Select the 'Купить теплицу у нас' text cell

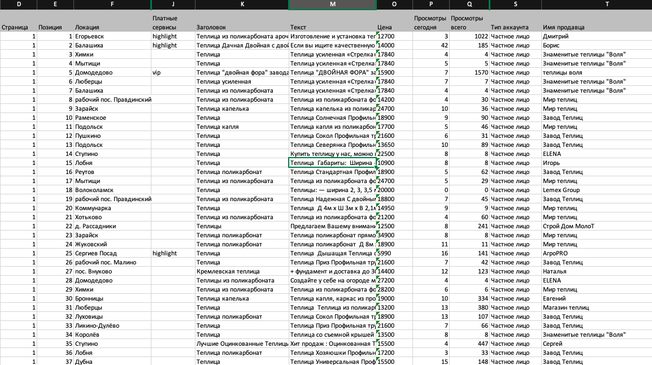pyautogui.click(x=333, y=154)
